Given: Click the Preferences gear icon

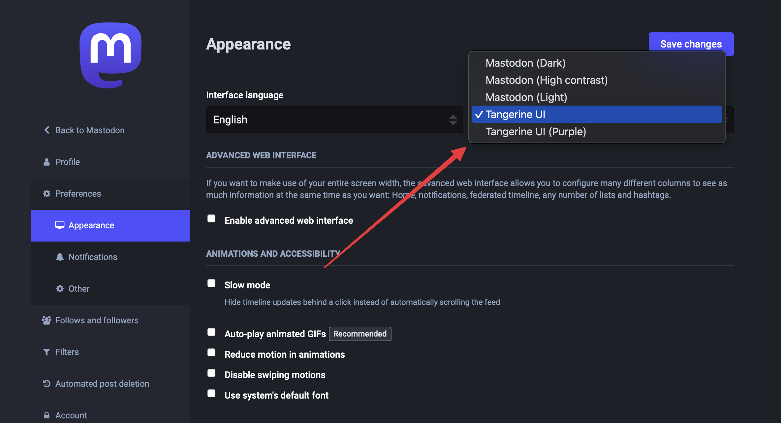Looking at the screenshot, I should pos(47,194).
